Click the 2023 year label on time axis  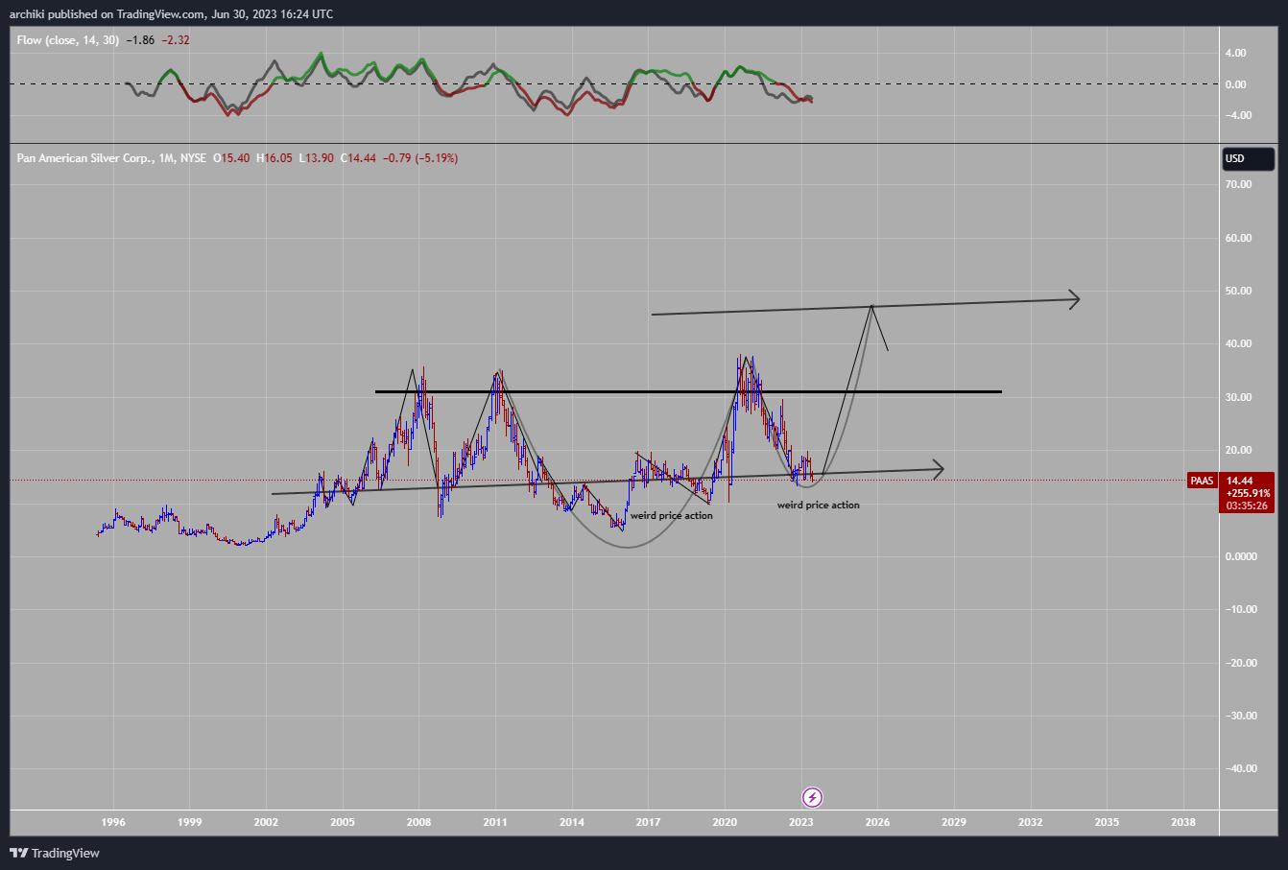pos(800,822)
